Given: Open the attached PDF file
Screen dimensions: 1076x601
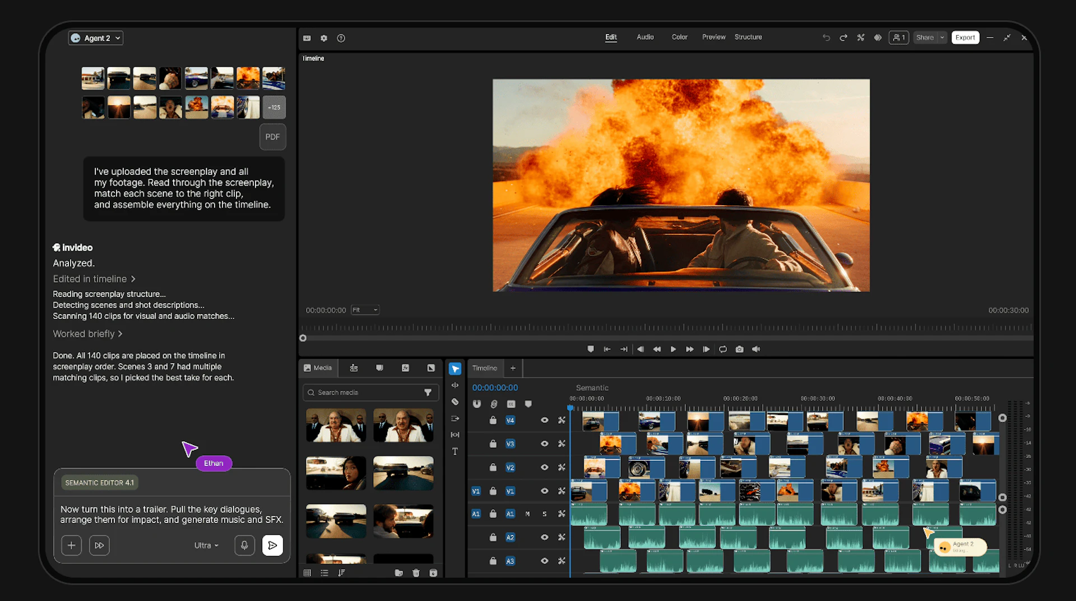Looking at the screenshot, I should pyautogui.click(x=272, y=137).
